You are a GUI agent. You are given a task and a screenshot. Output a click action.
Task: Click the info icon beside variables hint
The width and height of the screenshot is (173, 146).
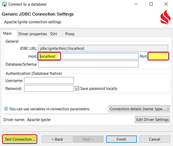tap(6, 109)
